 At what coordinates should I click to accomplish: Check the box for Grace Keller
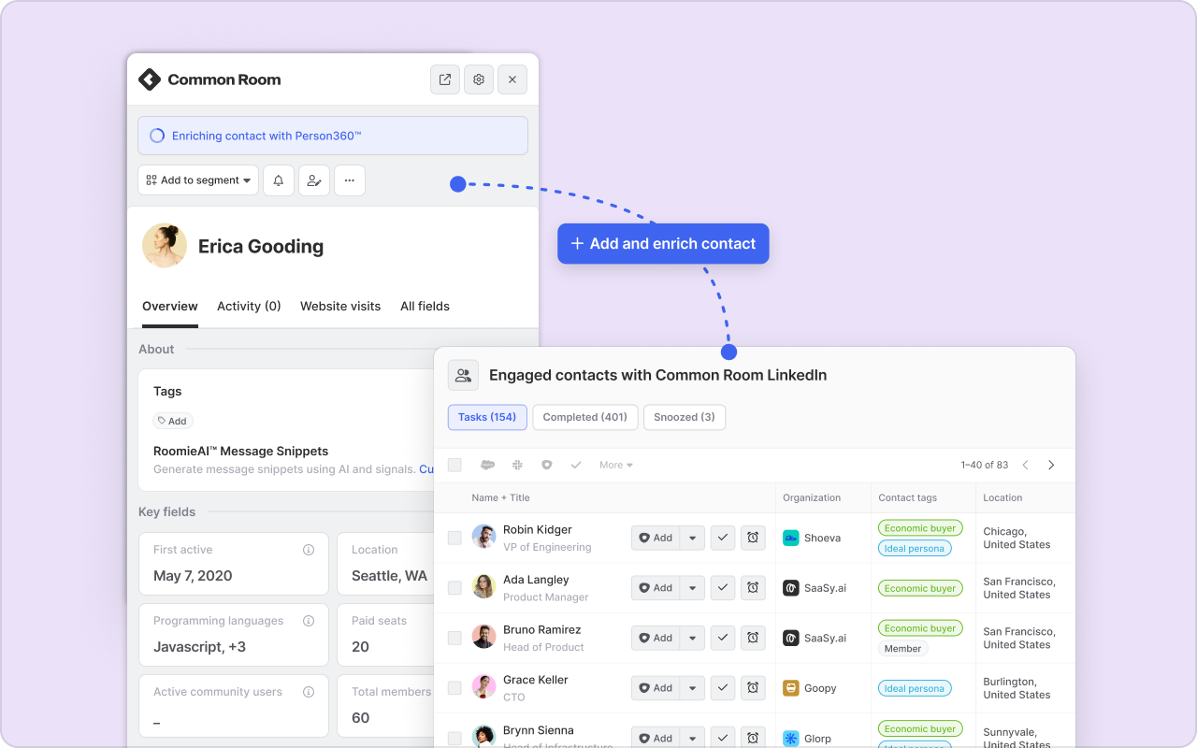pyautogui.click(x=454, y=688)
